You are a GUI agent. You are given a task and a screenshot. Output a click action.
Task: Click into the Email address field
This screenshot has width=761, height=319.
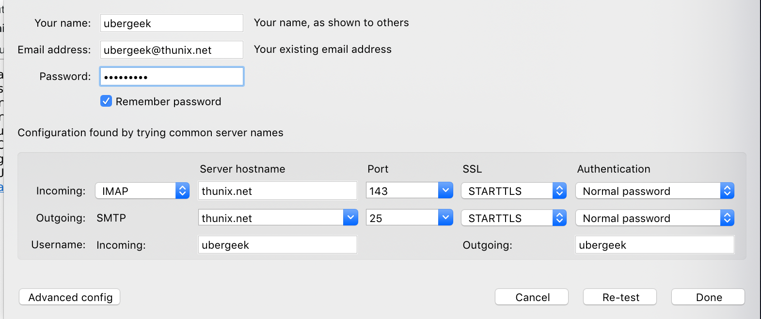tap(172, 50)
